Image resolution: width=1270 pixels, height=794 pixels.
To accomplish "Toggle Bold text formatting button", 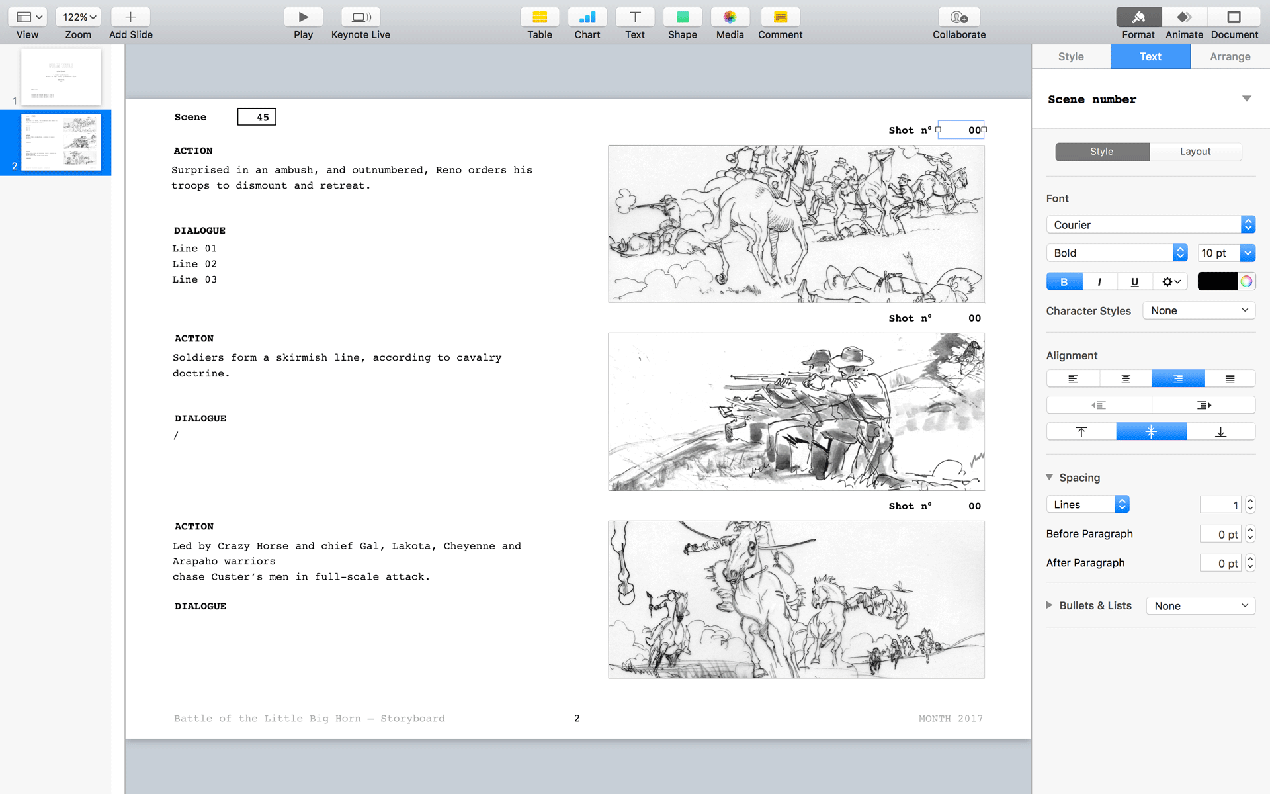I will [x=1064, y=282].
